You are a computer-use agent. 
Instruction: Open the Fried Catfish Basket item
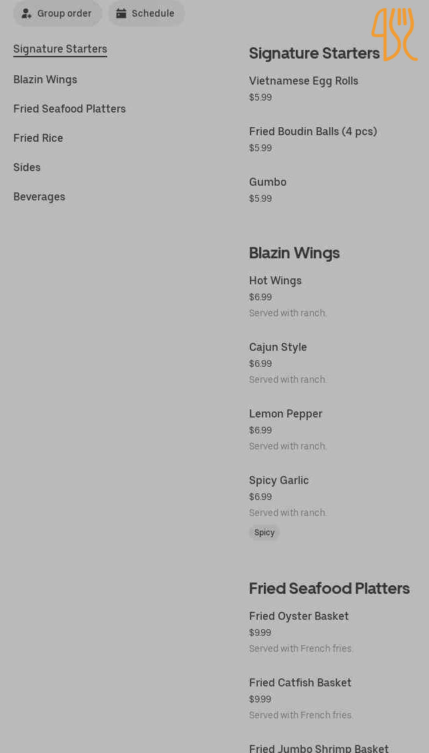click(300, 683)
